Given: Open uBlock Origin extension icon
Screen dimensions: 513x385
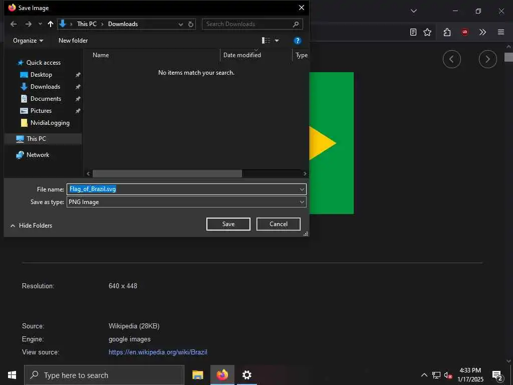Looking at the screenshot, I should [x=464, y=32].
